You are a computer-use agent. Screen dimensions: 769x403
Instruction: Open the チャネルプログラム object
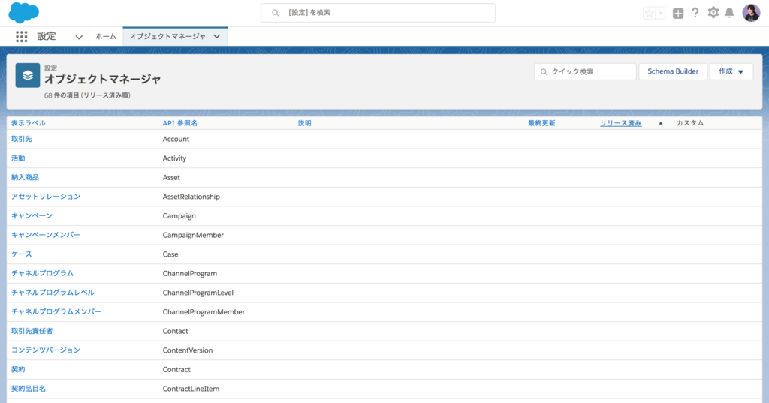pyautogui.click(x=43, y=273)
